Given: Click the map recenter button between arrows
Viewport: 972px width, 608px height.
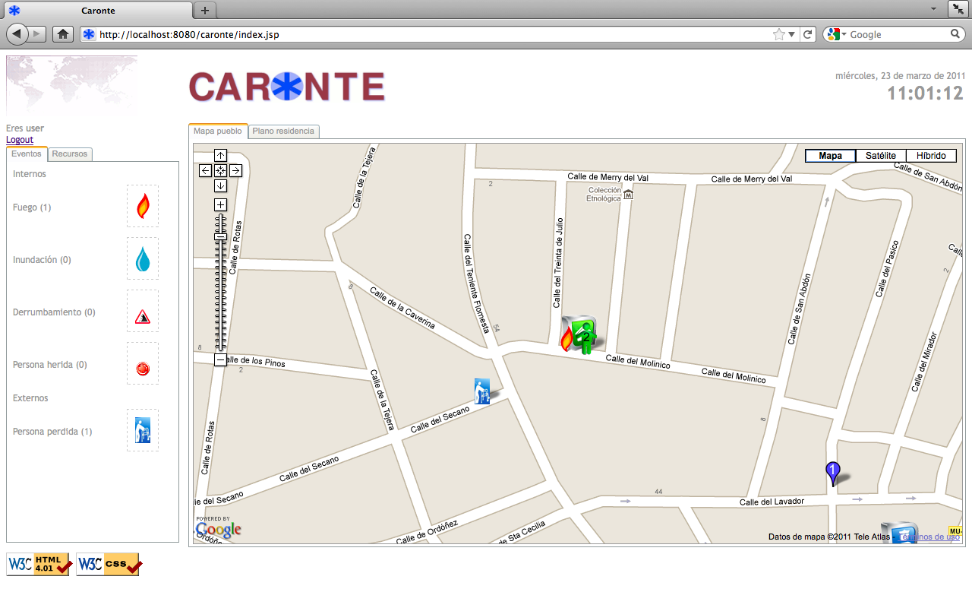Looking at the screenshot, I should pyautogui.click(x=220, y=170).
